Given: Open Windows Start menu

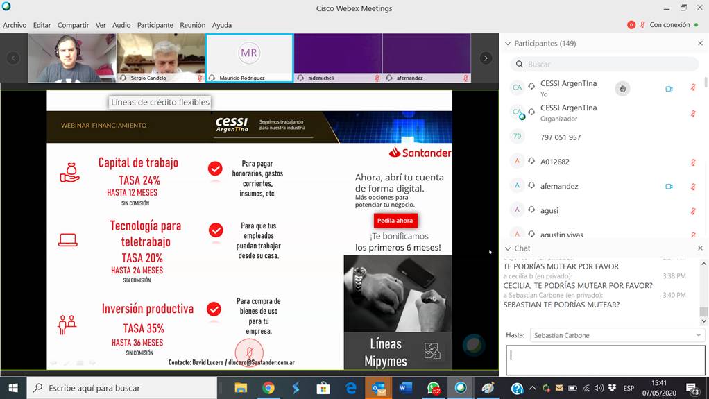Looking at the screenshot, I should (13, 388).
